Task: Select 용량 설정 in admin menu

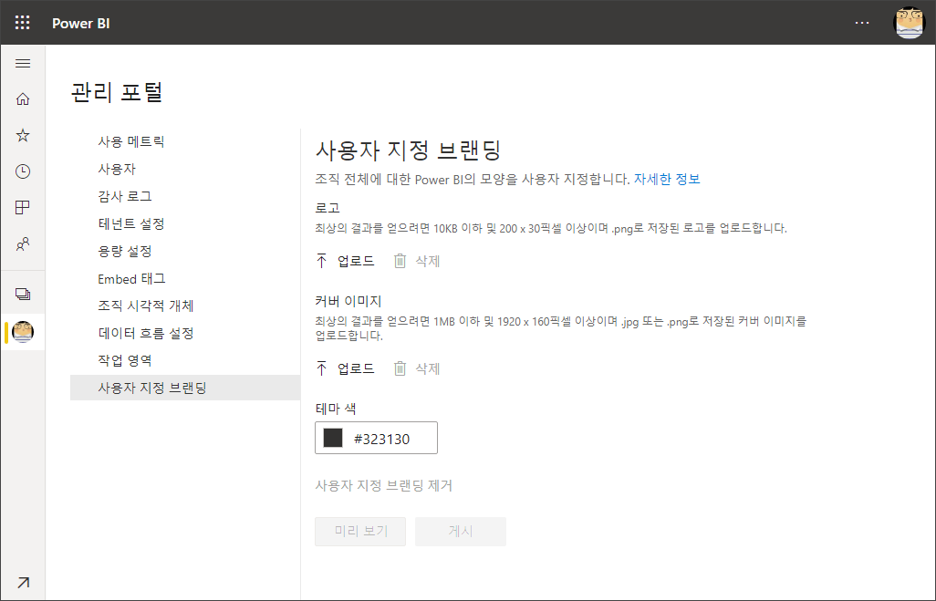Action: [x=125, y=252]
